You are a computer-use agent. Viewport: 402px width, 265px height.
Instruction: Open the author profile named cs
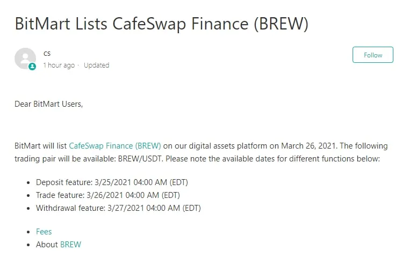point(47,54)
